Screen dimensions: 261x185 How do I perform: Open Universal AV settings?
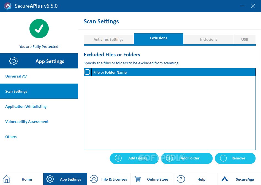(39, 76)
